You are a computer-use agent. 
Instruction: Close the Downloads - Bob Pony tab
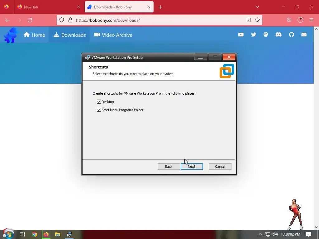coord(149,7)
